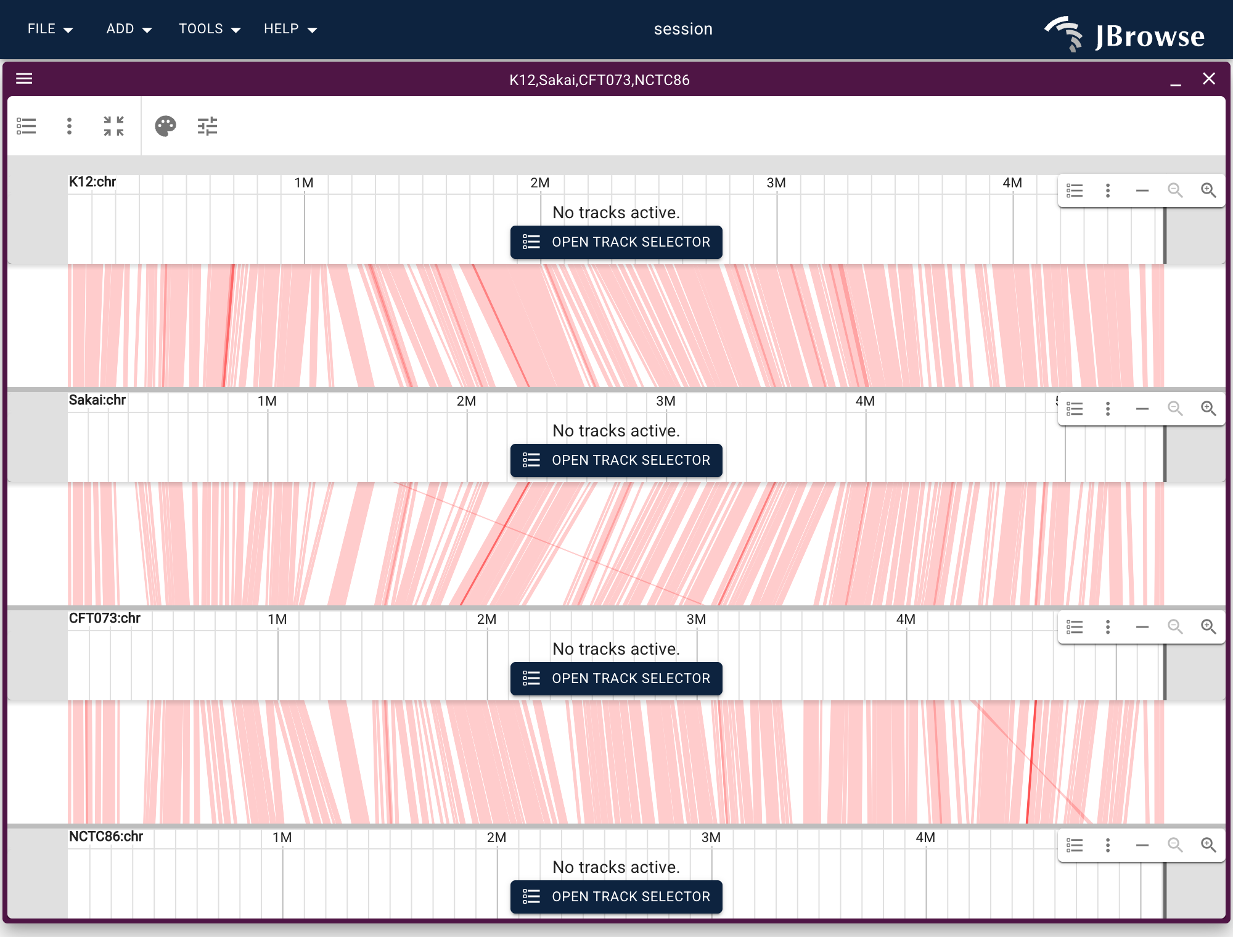Open the FILE menu
This screenshot has height=937, width=1233.
(x=50, y=29)
